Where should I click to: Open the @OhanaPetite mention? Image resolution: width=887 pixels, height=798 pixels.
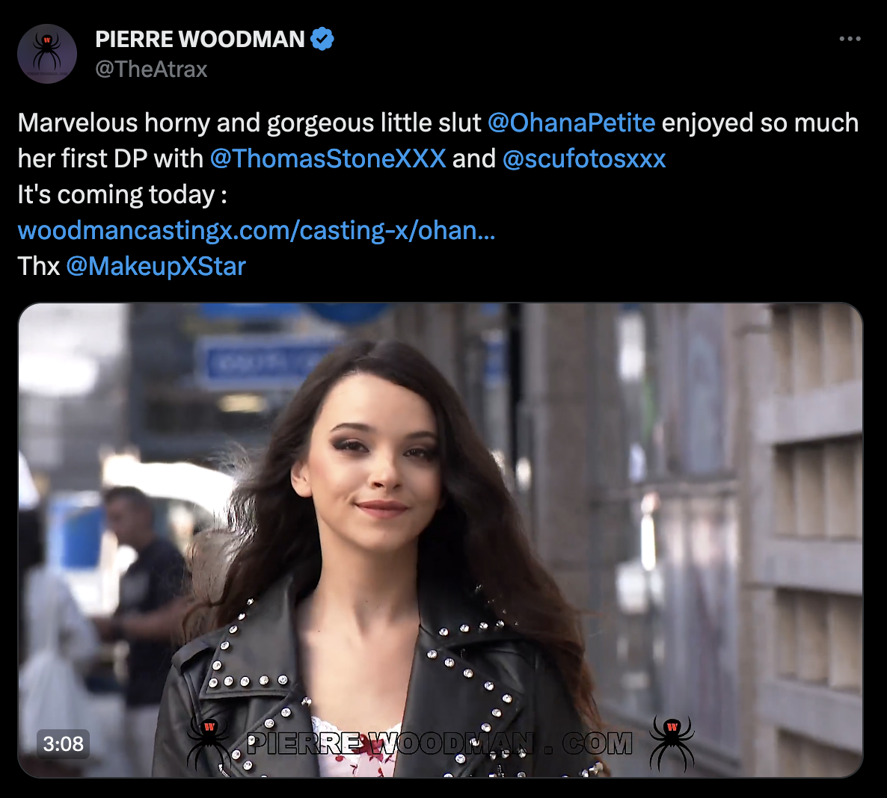571,123
